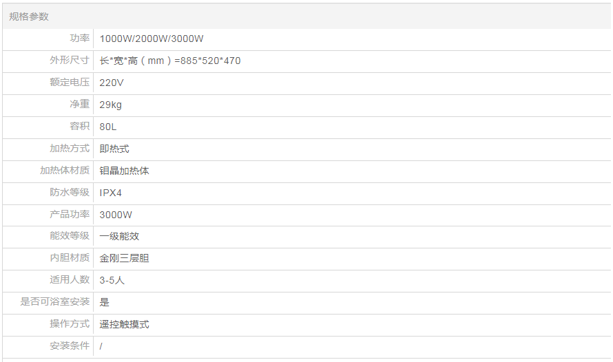Image resolution: width=613 pixels, height=362 pixels.
Task: Select the 3-5人 capacity value
Action: coord(112,280)
